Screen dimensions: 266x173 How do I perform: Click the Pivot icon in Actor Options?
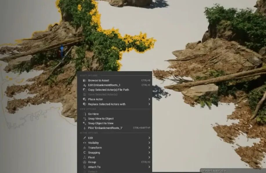tap(84, 157)
